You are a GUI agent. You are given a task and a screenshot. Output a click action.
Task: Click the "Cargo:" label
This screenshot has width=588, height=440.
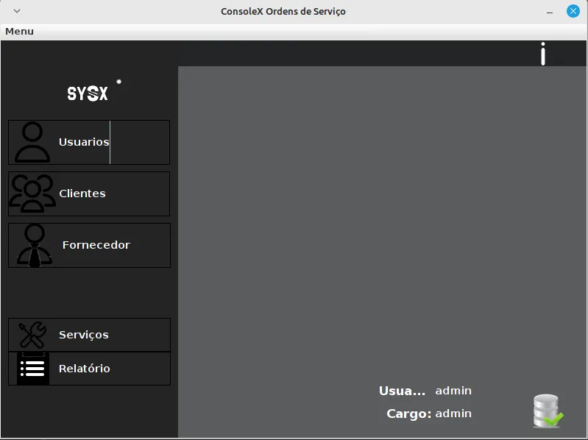tap(408, 414)
